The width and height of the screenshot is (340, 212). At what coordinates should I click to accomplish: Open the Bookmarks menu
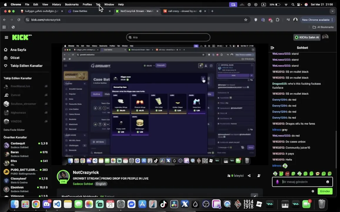72,4
